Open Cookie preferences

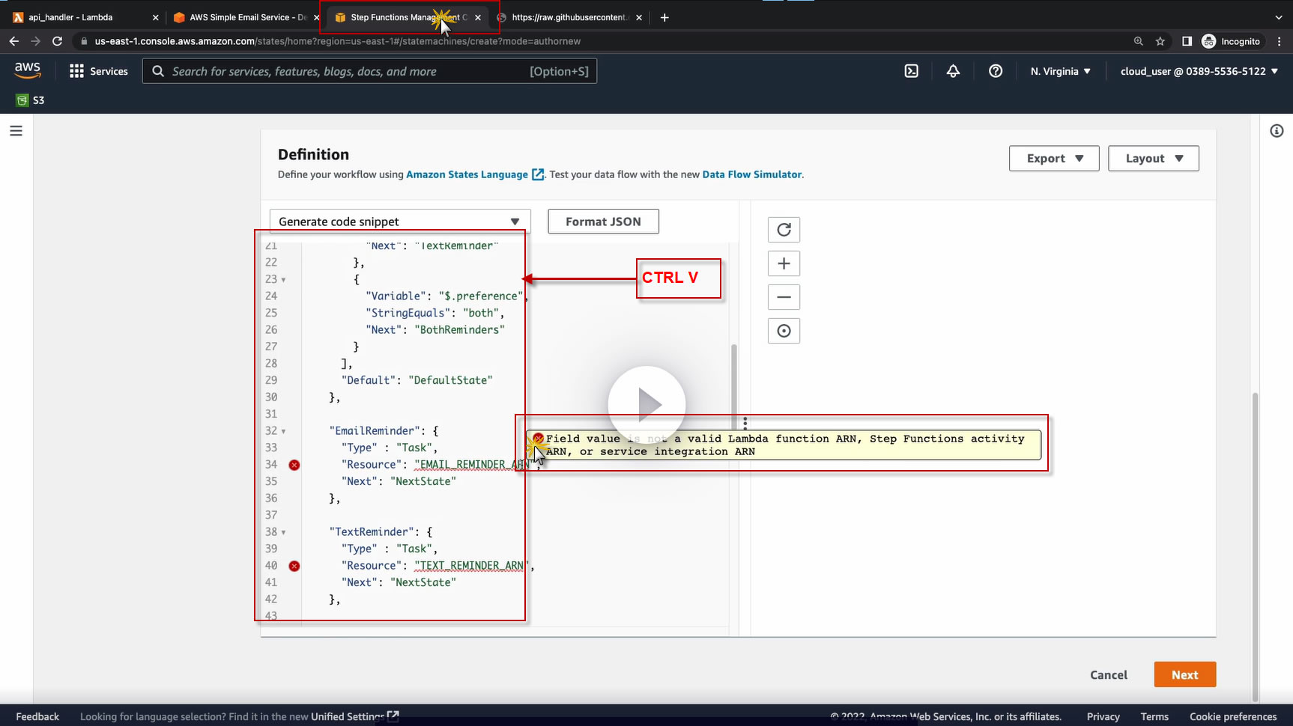(1233, 716)
